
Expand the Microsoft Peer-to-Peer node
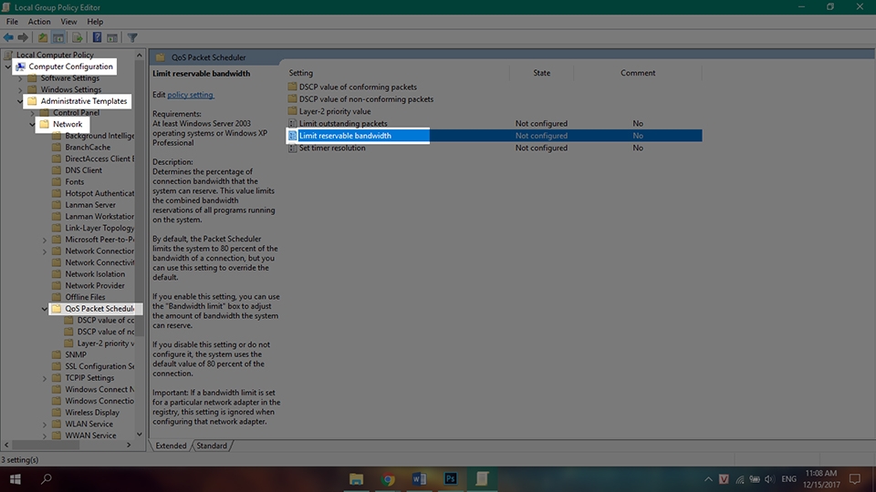pyautogui.click(x=45, y=240)
